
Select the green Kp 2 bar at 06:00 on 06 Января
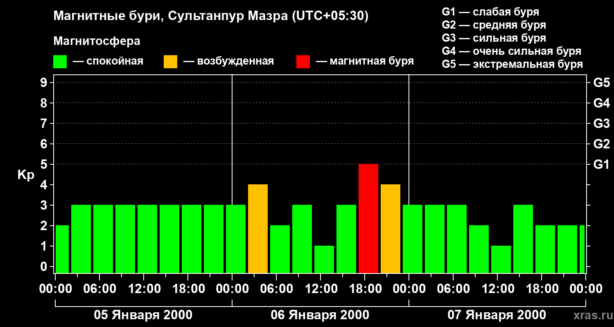point(280,249)
